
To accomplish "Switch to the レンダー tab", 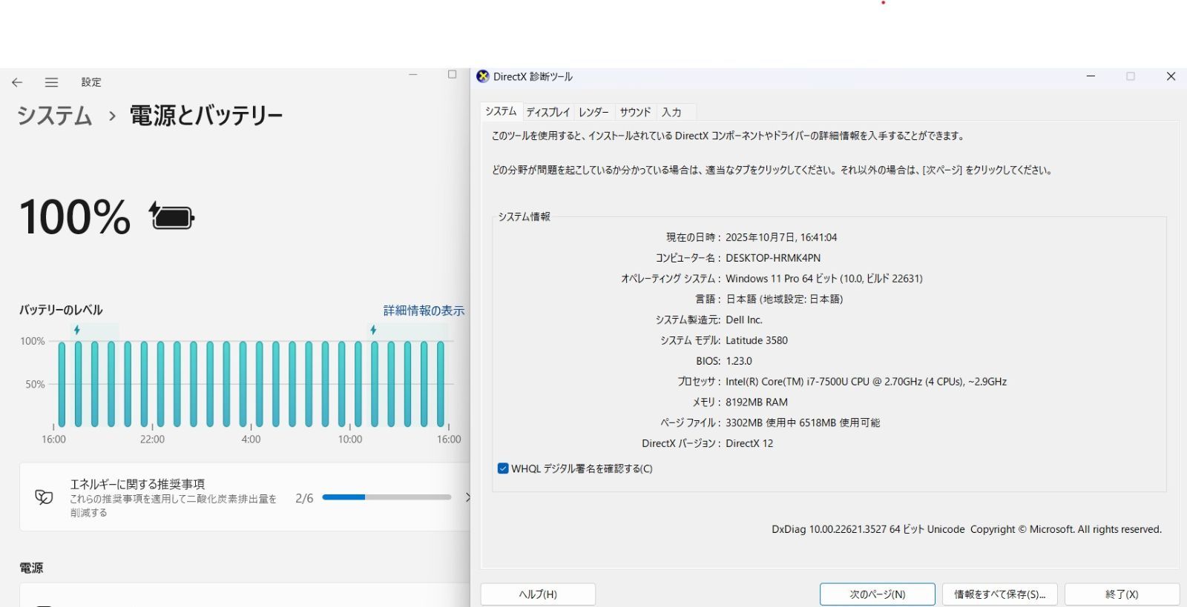I will click(593, 112).
